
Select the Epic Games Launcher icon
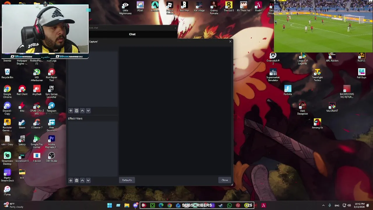[52, 92]
